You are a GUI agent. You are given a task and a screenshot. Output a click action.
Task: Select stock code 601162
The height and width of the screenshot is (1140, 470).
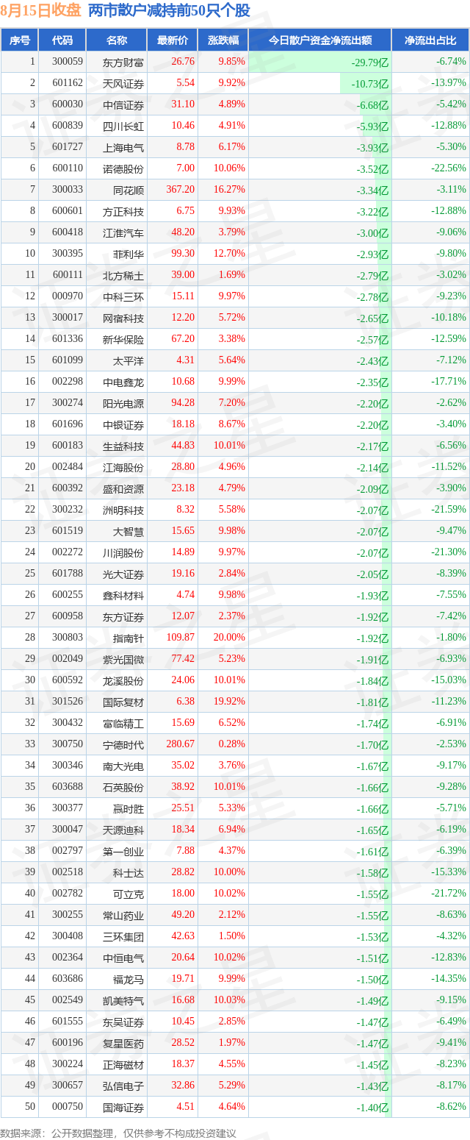(68, 83)
